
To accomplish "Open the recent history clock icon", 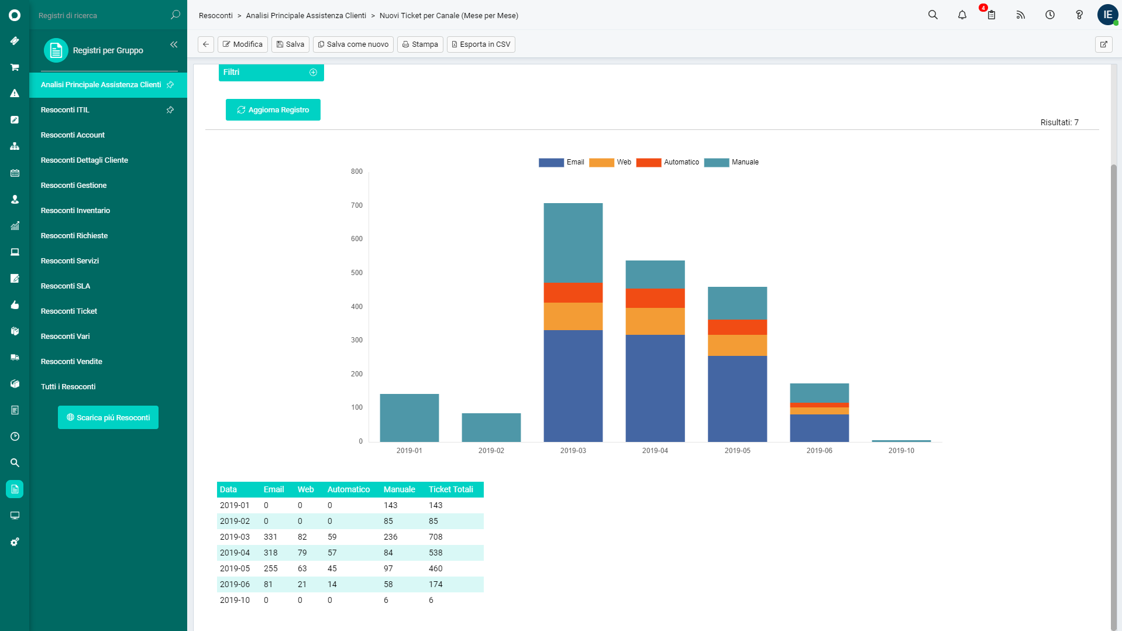I will (1050, 15).
